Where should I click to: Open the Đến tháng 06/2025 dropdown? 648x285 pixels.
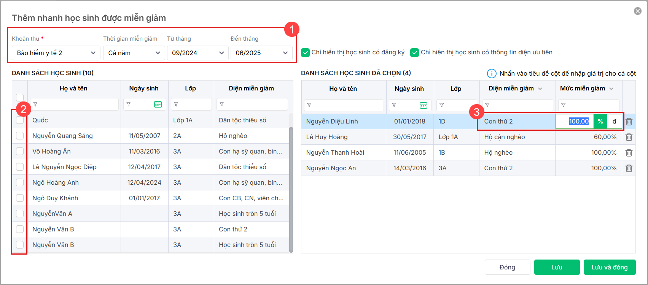[x=261, y=53]
